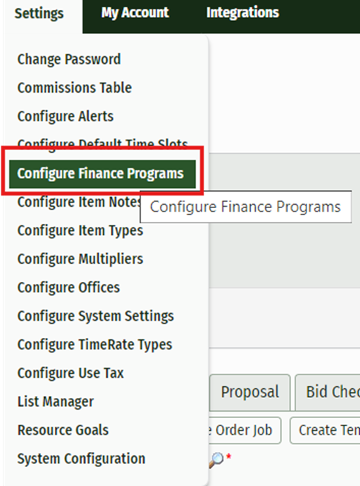This screenshot has height=486, width=360.
Task: Open the Integrations menu
Action: pyautogui.click(x=243, y=12)
